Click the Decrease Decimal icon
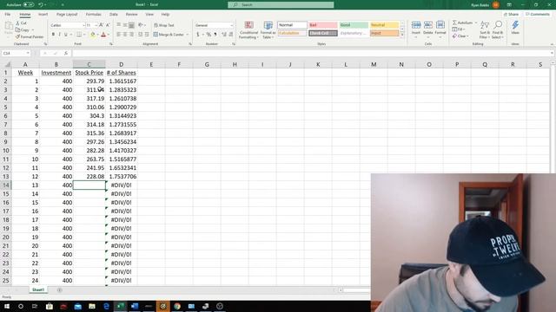The image size is (556, 312). click(x=231, y=35)
